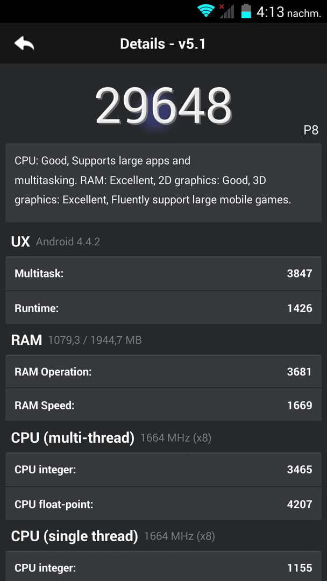327x581 pixels.
Task: Tap the cellular signal icon
Action: [226, 11]
